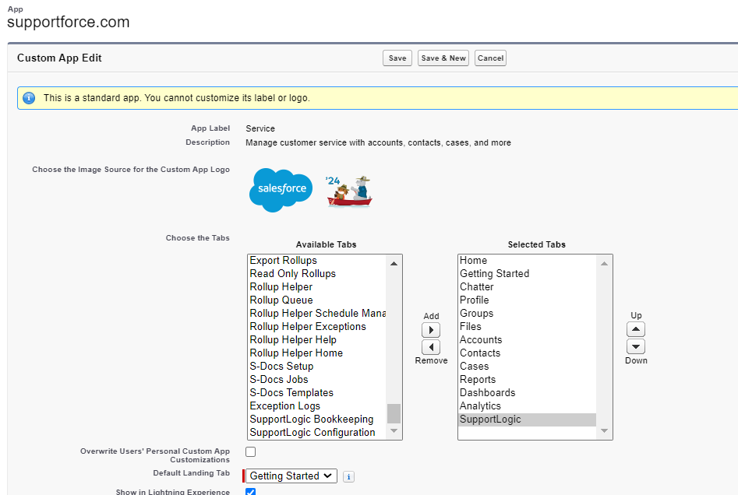
Task: Select S-Docs Setup in Available Tabs
Action: pos(316,366)
